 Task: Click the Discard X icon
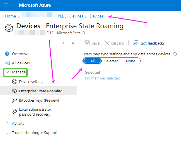pos(107,43)
